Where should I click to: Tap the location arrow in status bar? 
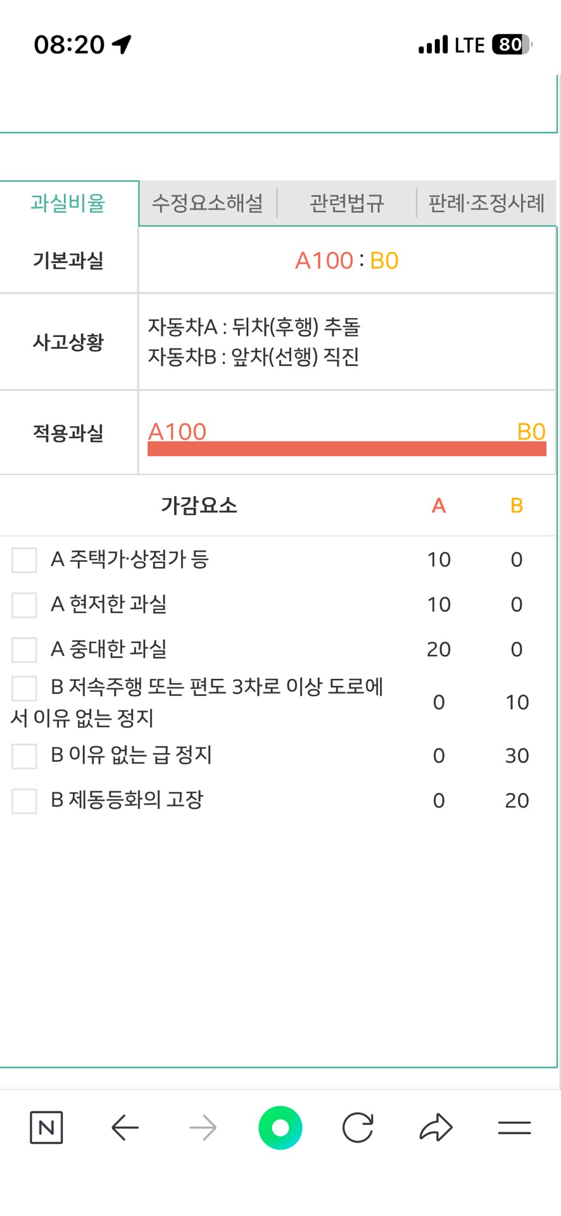pos(122,44)
